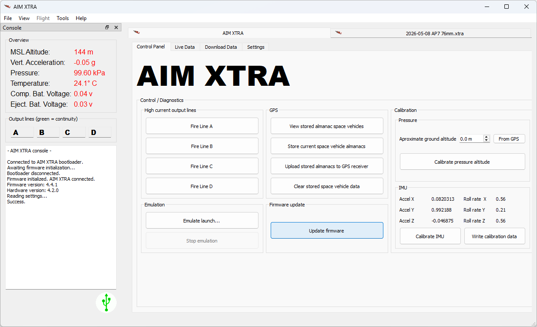Click View stored almanac space vehicles
The height and width of the screenshot is (327, 537).
(327, 126)
